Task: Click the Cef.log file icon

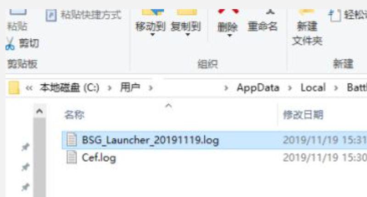Action: click(72, 157)
